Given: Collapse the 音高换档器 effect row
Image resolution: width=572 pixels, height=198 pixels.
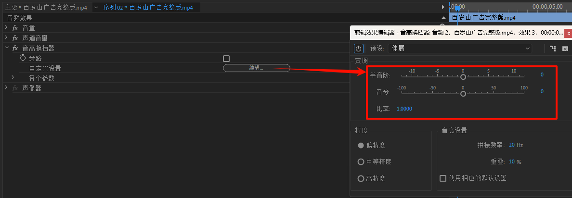Looking at the screenshot, I should pos(6,48).
